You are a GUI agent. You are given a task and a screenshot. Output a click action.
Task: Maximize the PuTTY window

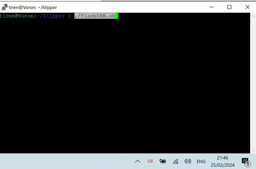pyautogui.click(x=229, y=7)
